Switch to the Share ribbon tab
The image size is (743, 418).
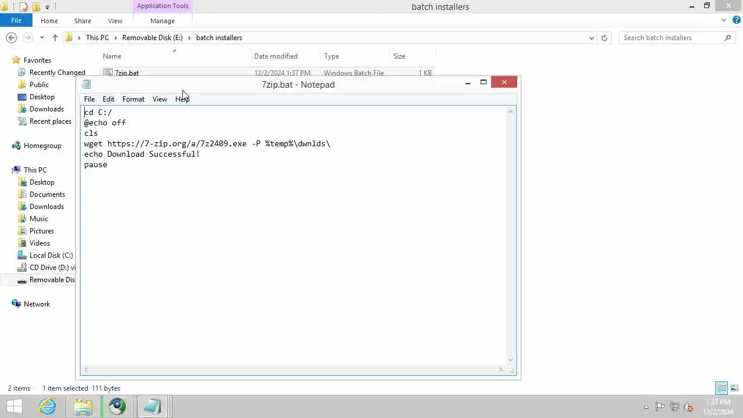pos(82,21)
